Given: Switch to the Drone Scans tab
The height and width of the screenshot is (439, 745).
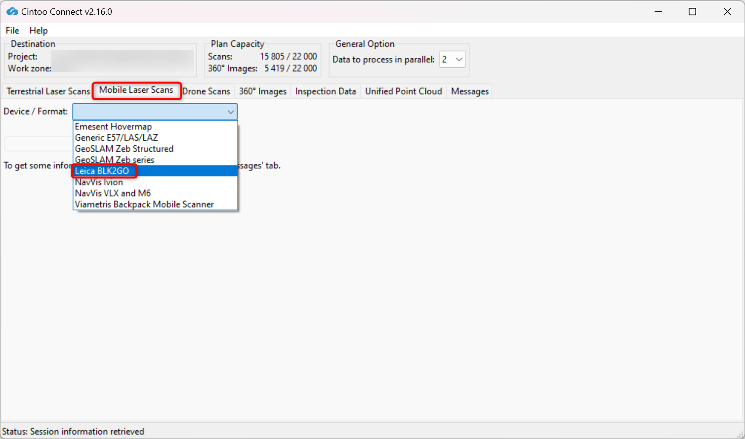Looking at the screenshot, I should pos(207,91).
